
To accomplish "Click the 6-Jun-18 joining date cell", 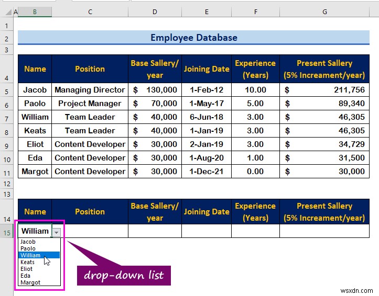I will tap(207, 117).
